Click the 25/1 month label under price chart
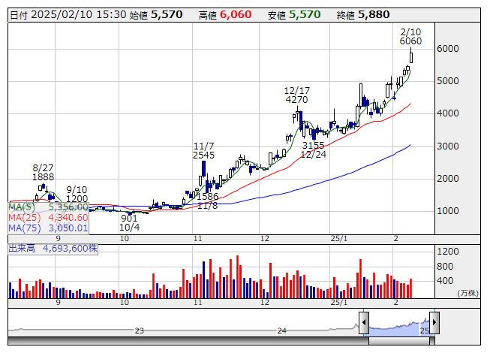This screenshot has width=490, height=353. (338, 239)
